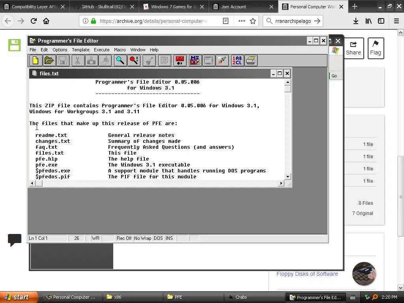404x303 pixels.
Task: Click the scroll down arrow of files.txt
Action: coord(288,177)
